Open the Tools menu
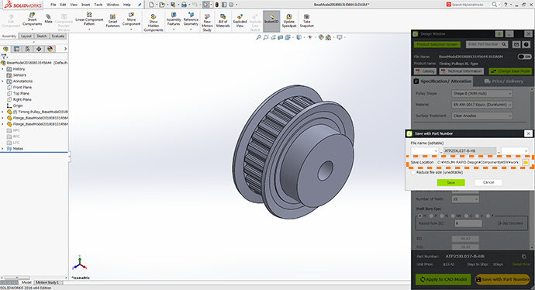The image size is (535, 290). pyautogui.click(x=98, y=5)
